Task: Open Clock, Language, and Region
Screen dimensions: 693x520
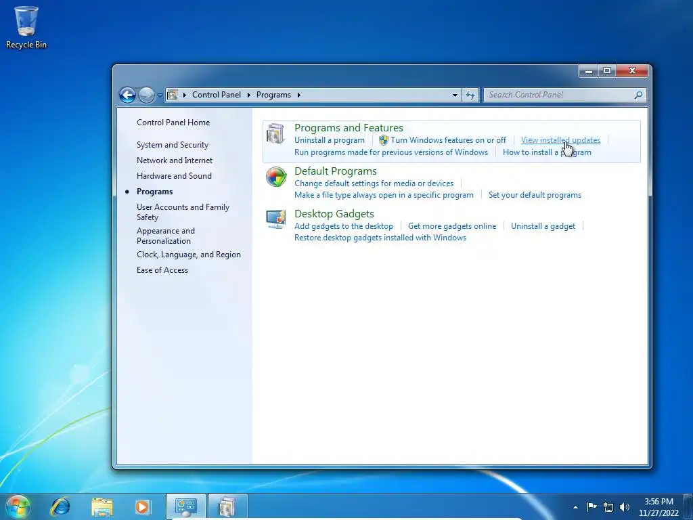Action: pos(189,255)
